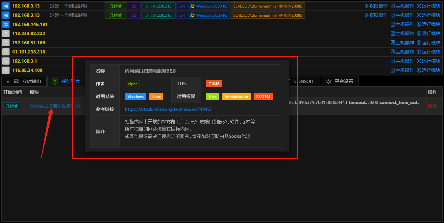The width and height of the screenshot is (444, 223).
Task: Click the SYSTEM permission tag
Action: 263,96
